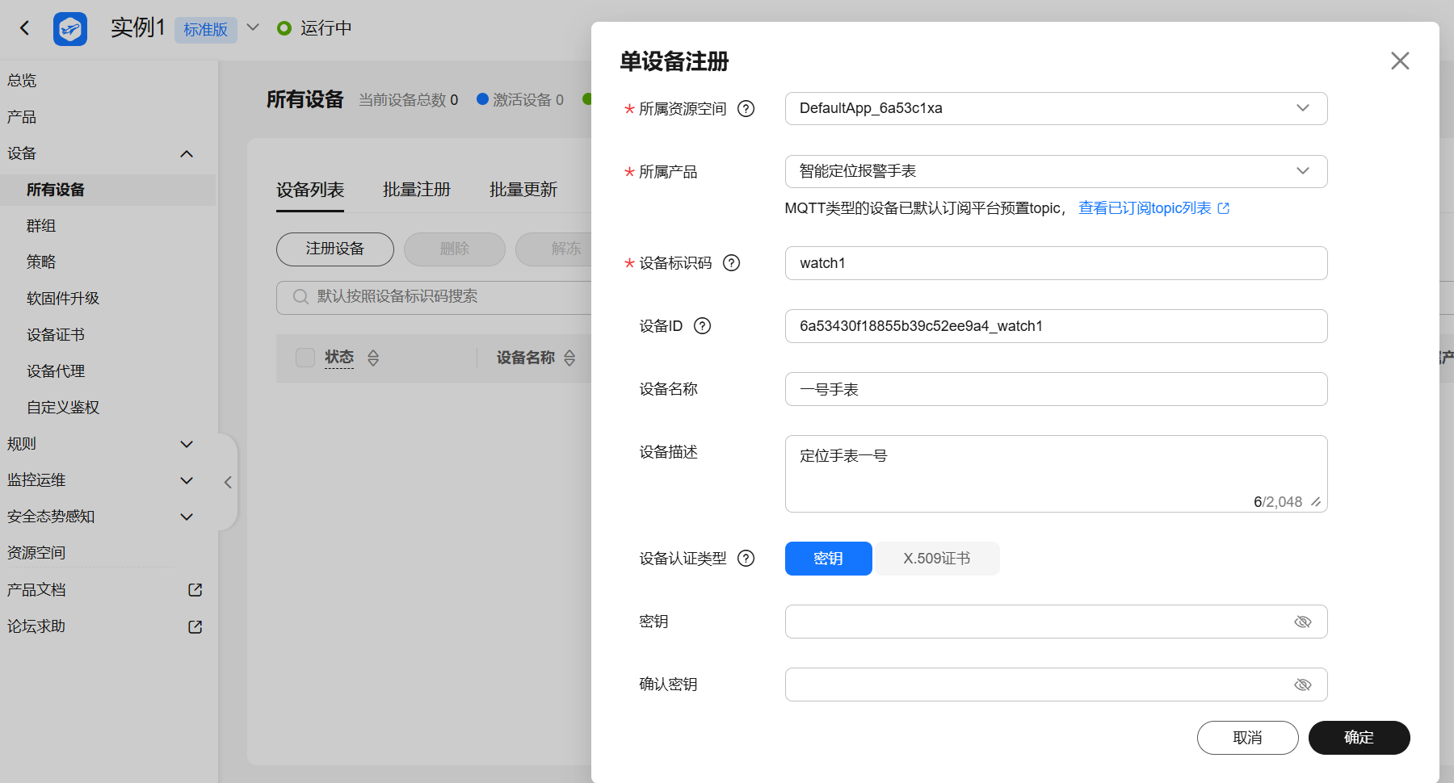This screenshot has width=1454, height=783.
Task: Click the 当前设备总数 0 text
Action: (x=409, y=100)
